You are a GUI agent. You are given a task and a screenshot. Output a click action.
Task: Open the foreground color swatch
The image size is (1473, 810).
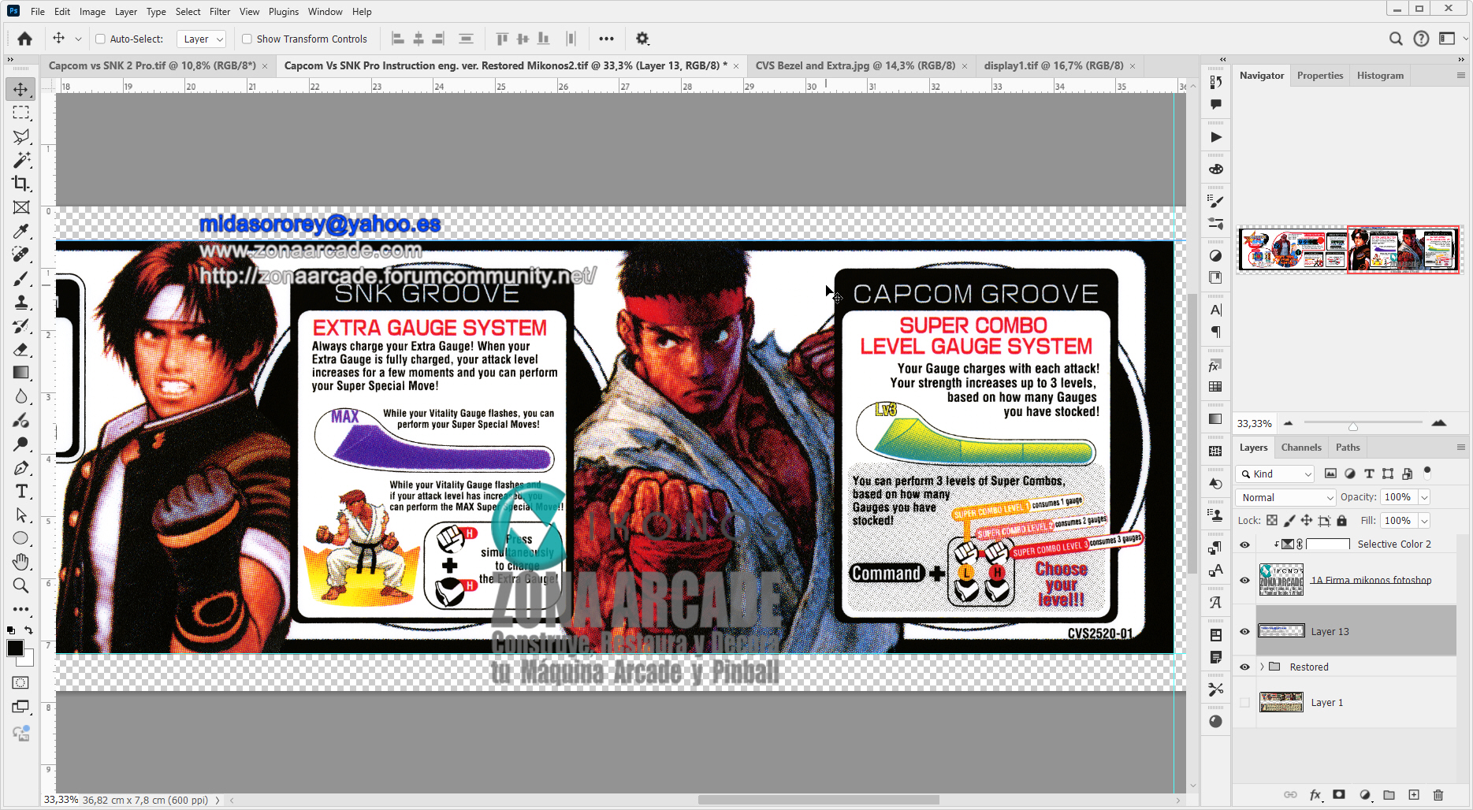coord(16,648)
